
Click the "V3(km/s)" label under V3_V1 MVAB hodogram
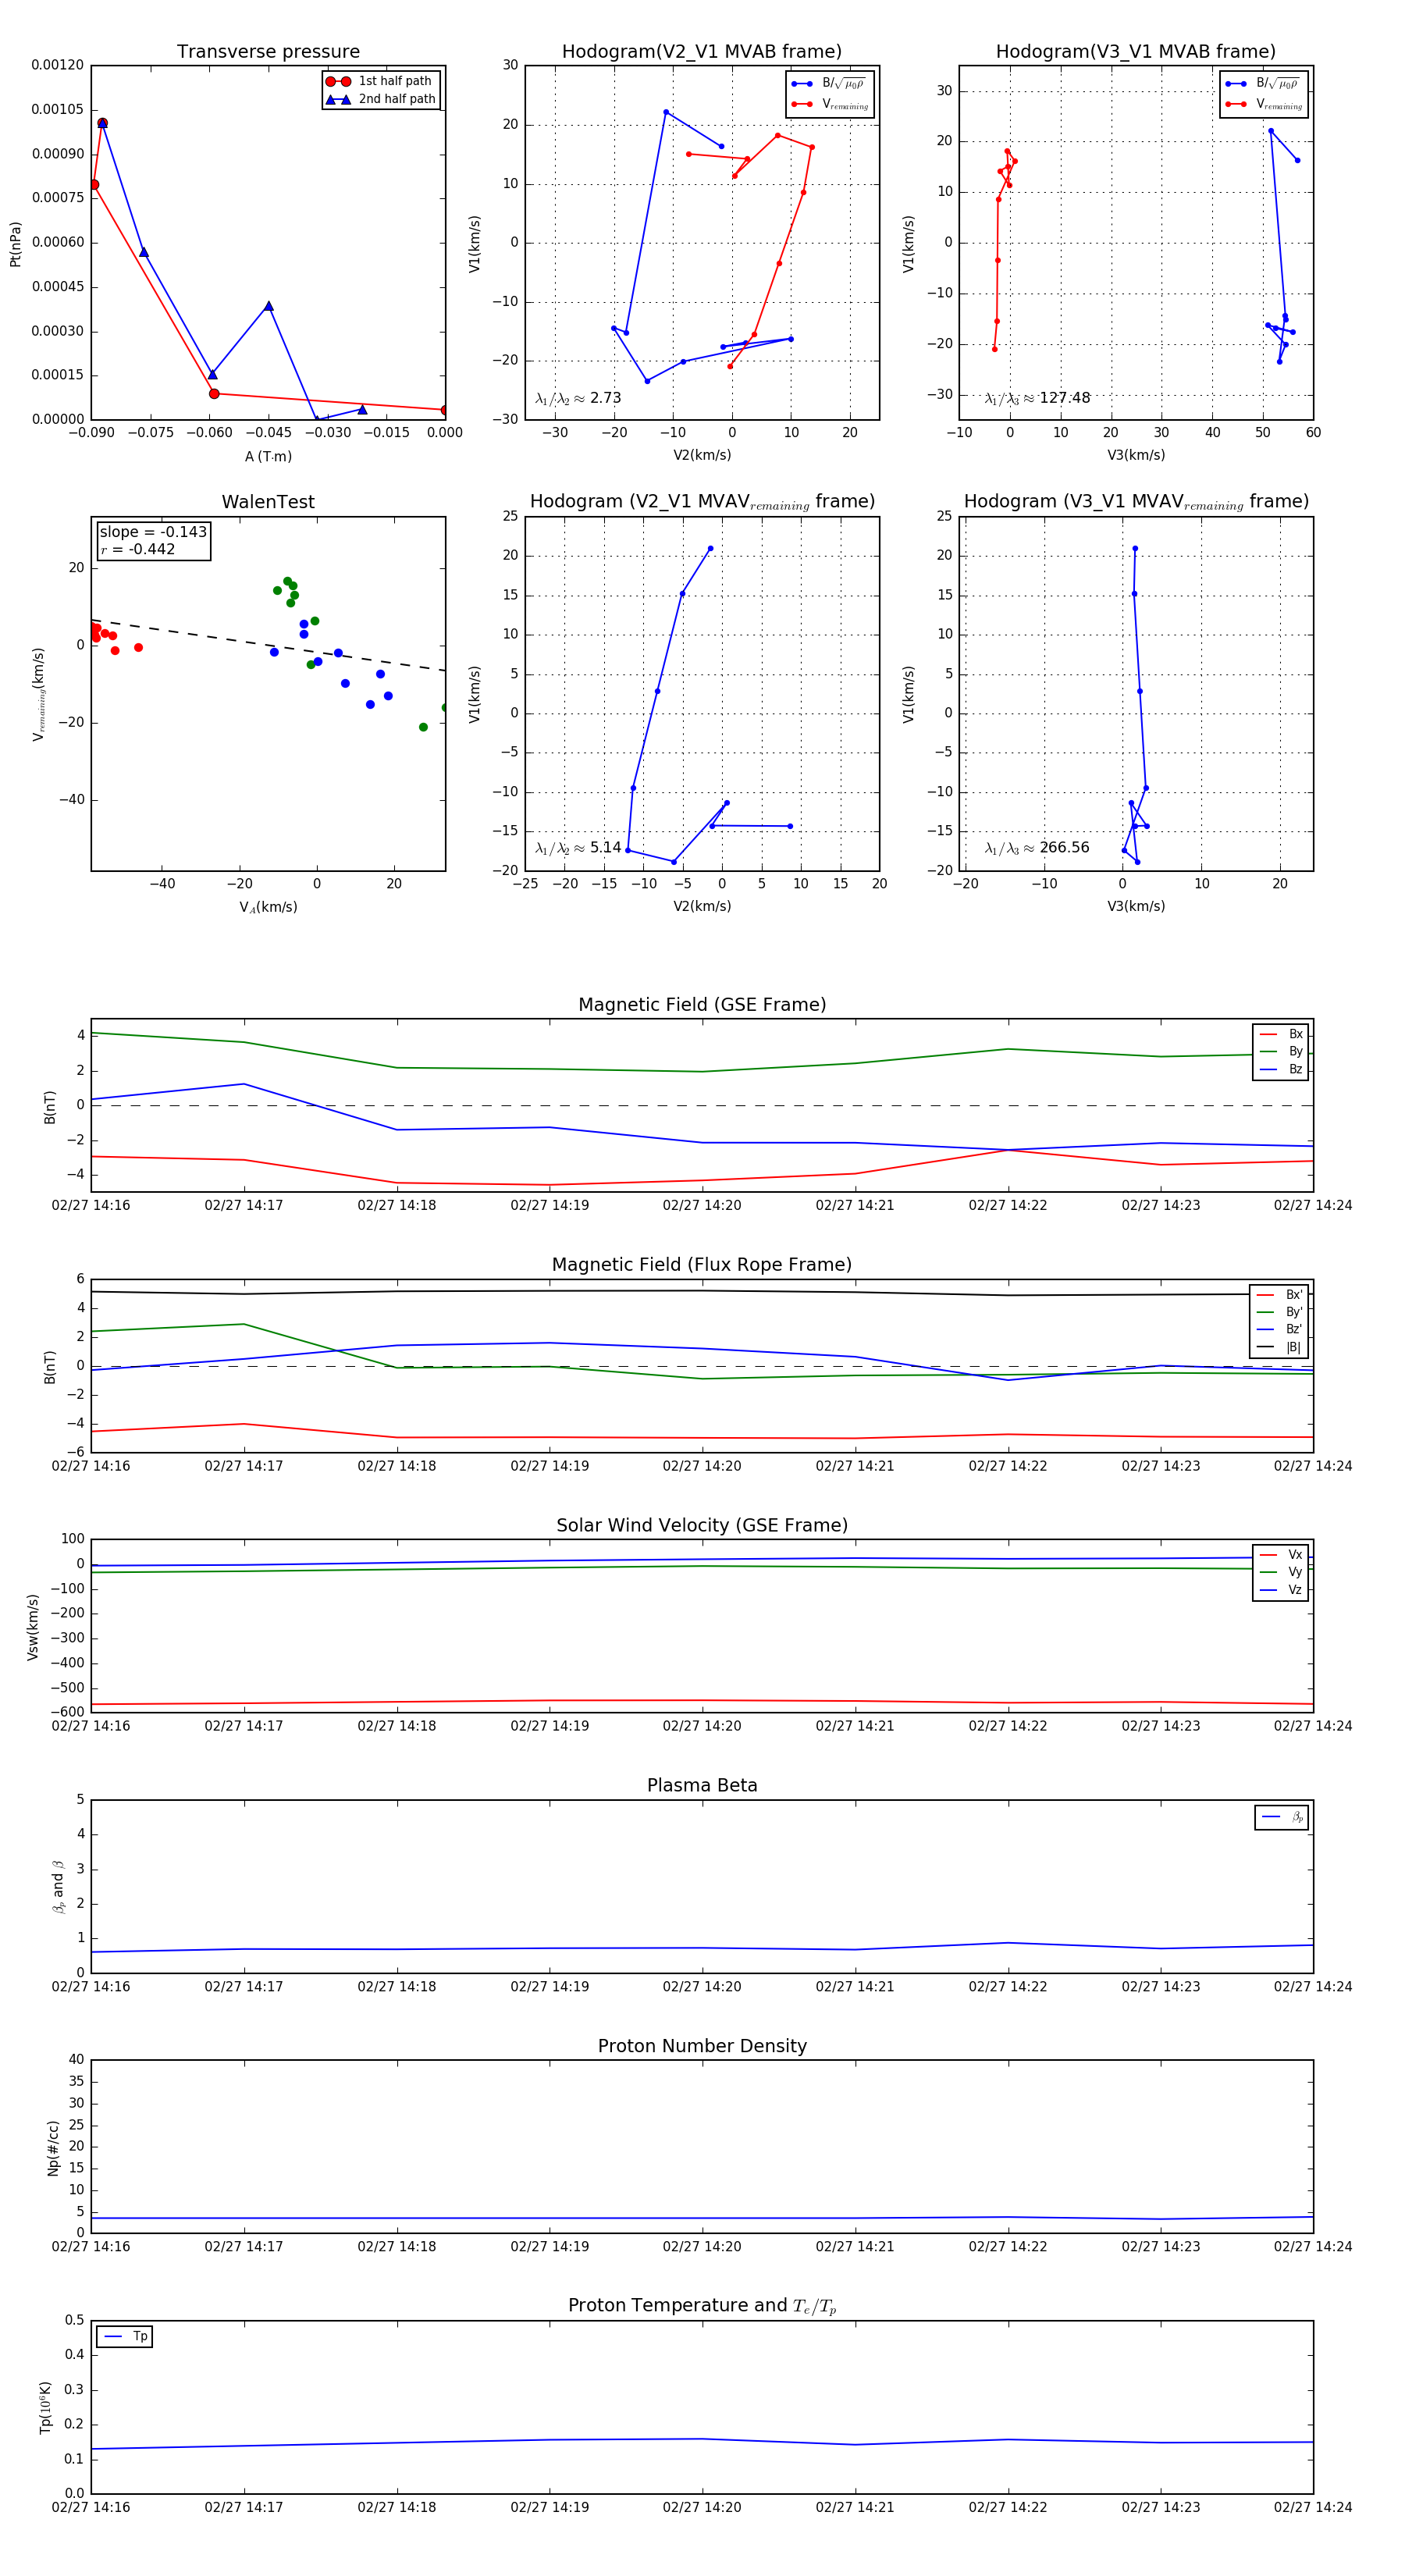(x=1136, y=455)
